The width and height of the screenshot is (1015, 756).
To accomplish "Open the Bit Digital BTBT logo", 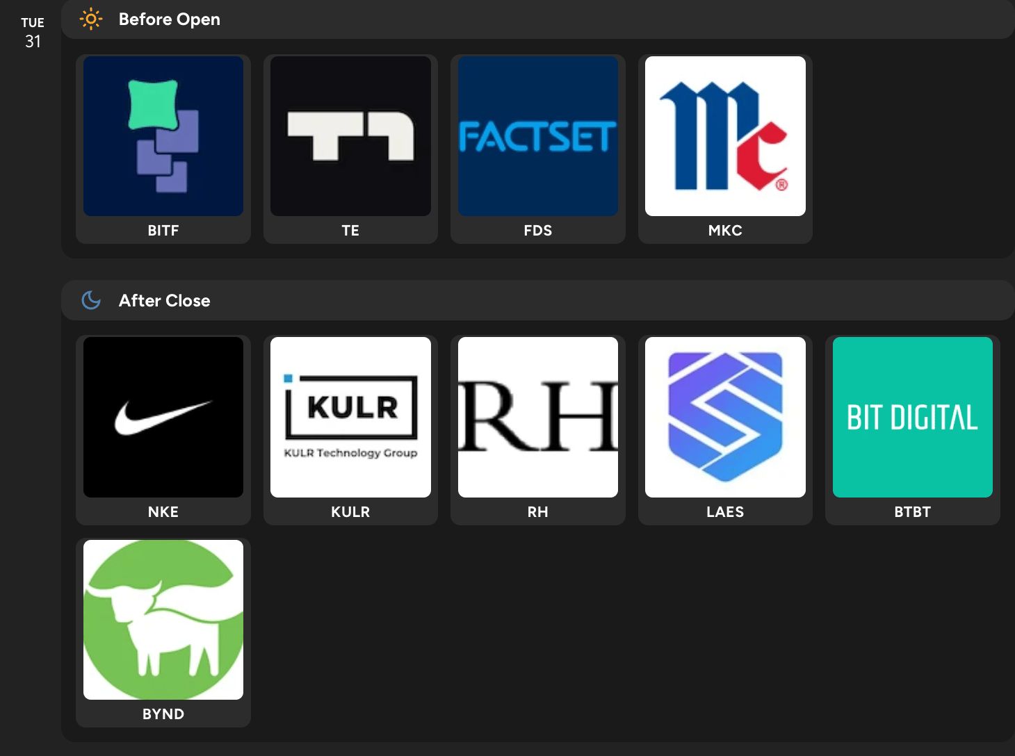I will pyautogui.click(x=913, y=417).
